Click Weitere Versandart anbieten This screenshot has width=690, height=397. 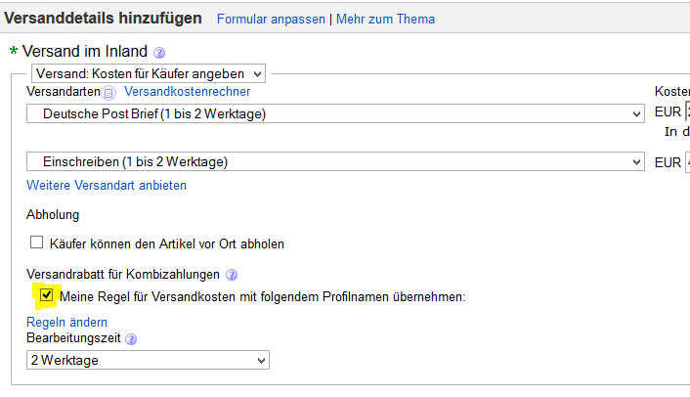(x=107, y=185)
